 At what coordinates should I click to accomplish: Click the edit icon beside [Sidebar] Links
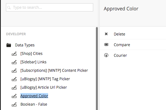click(x=14, y=62)
